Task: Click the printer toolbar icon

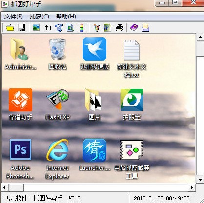Action: (x=119, y=28)
